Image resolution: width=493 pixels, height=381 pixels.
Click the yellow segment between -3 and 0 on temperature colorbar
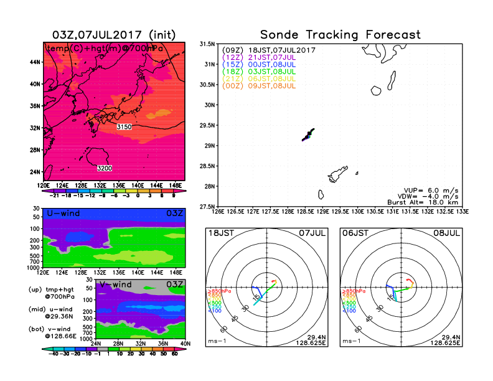tap(132, 191)
